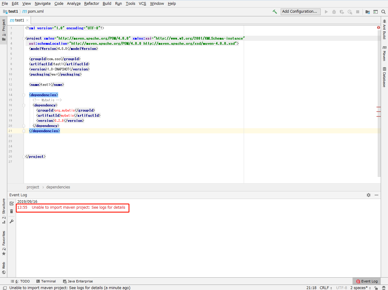The height and width of the screenshot is (290, 388).
Task: Mark notifications read with the checkmark icon
Action: click(12, 203)
